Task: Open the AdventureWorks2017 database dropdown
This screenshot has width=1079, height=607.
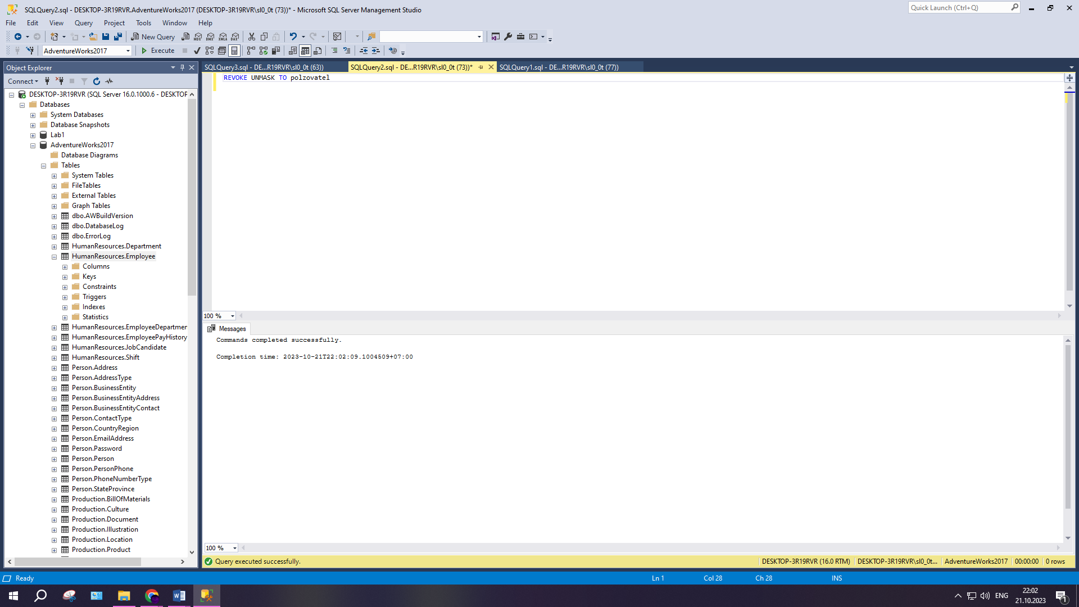Action: point(128,51)
